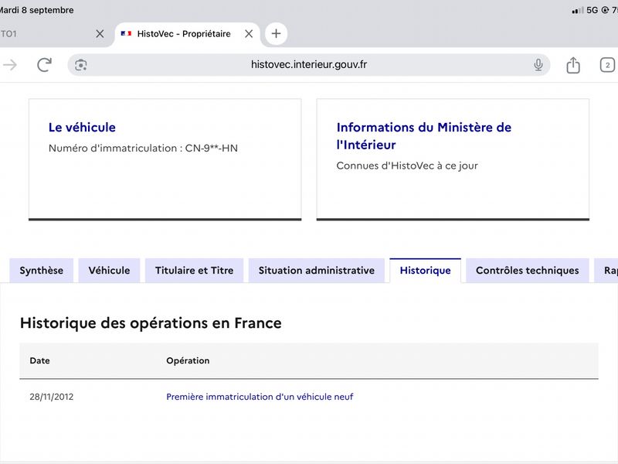The width and height of the screenshot is (618, 464).
Task: Go to Situation administrative tab
Action: click(x=317, y=270)
